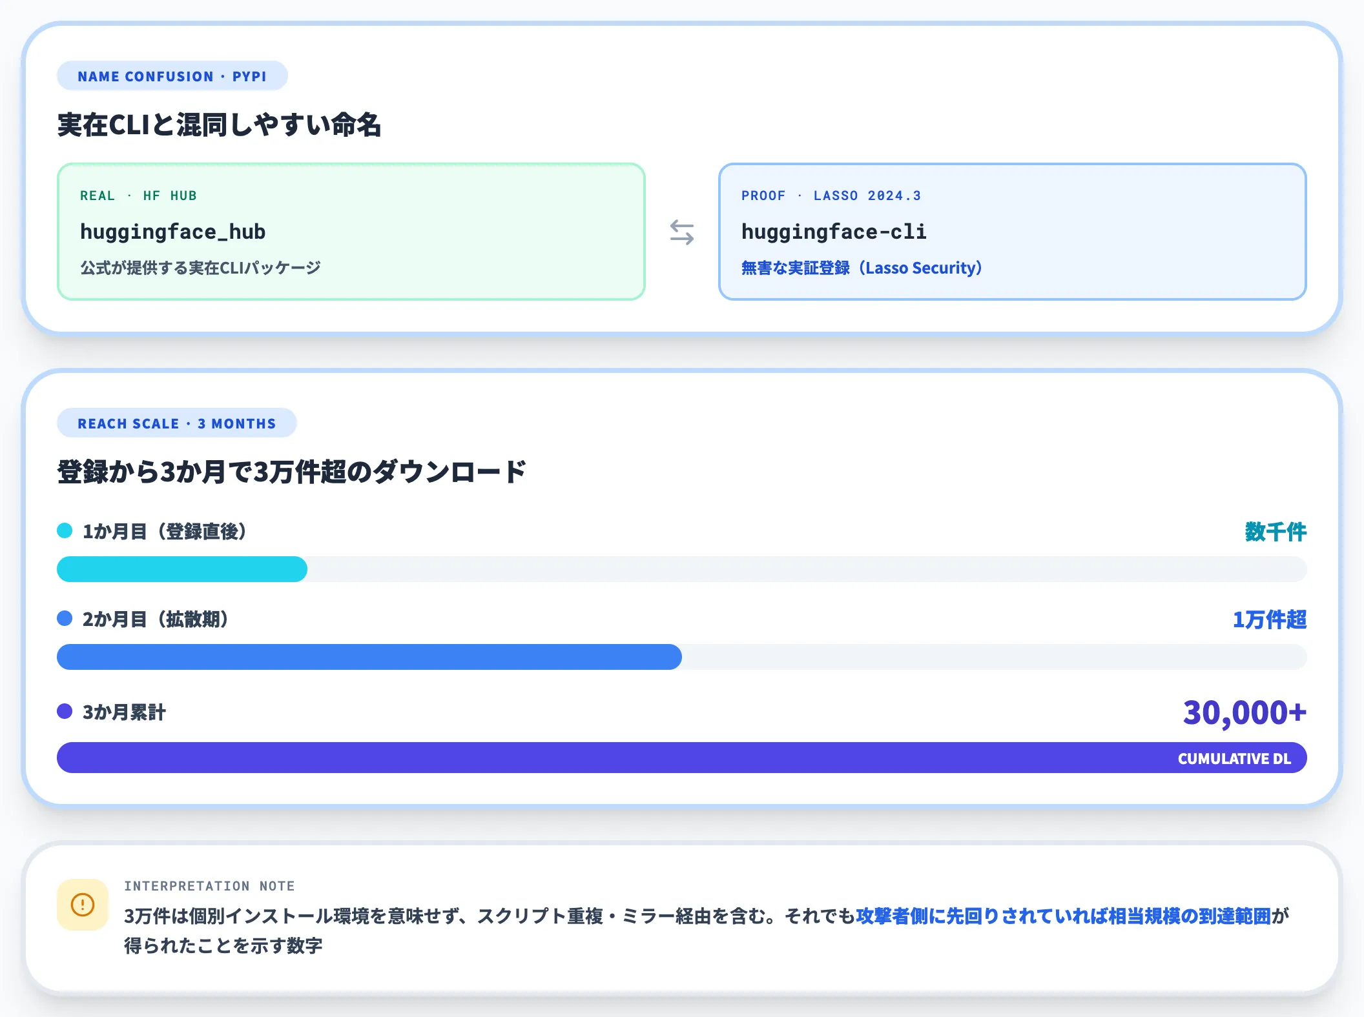
Task: Click the INTERPRETATION NOTE heading
Action: coord(209,886)
